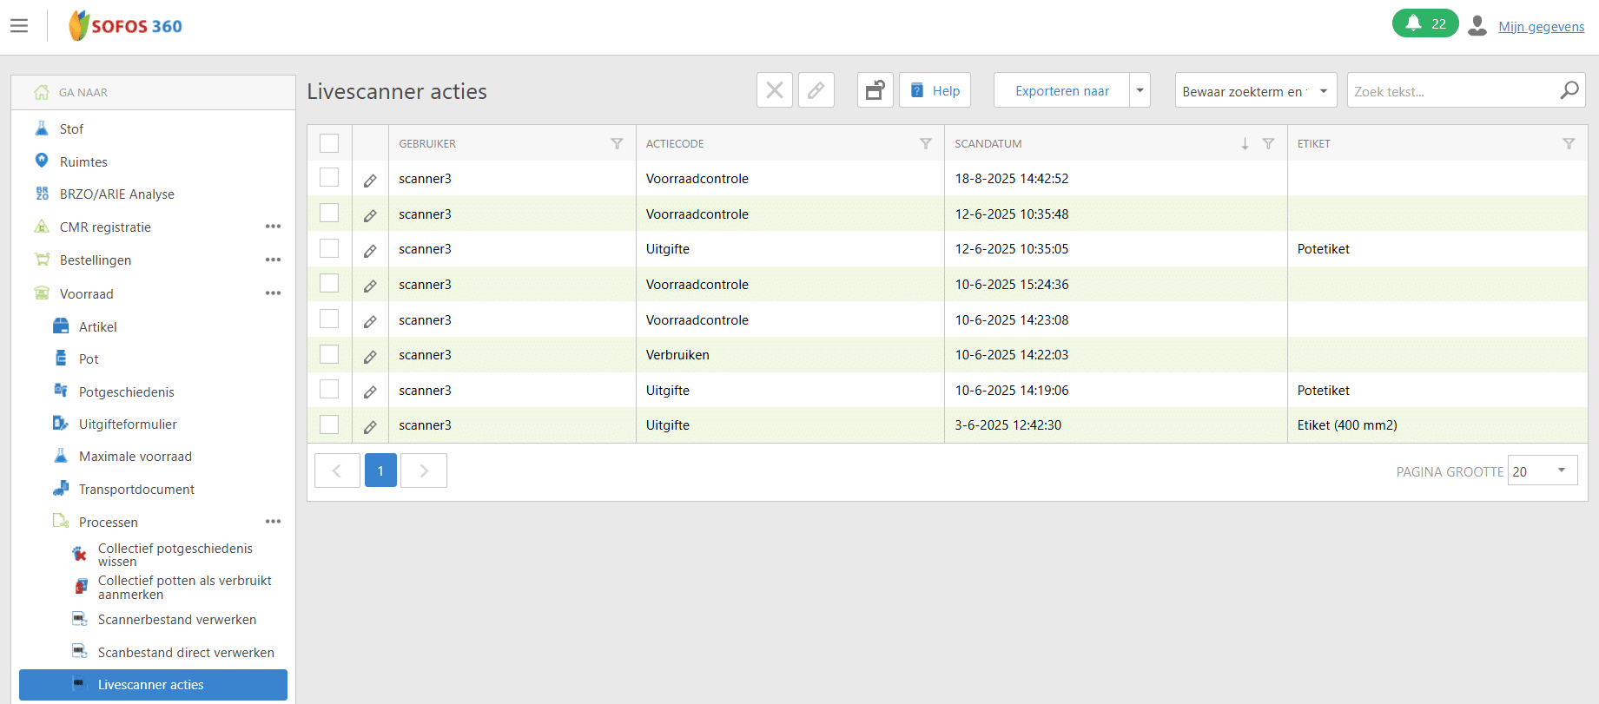Viewport: 1599px width, 704px height.
Task: Go to the previous page
Action: point(337,470)
